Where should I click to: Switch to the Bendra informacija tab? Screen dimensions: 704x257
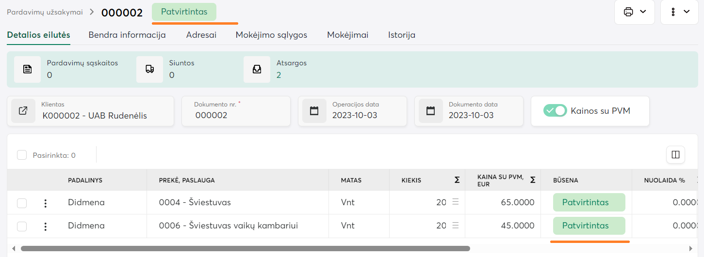pyautogui.click(x=127, y=35)
